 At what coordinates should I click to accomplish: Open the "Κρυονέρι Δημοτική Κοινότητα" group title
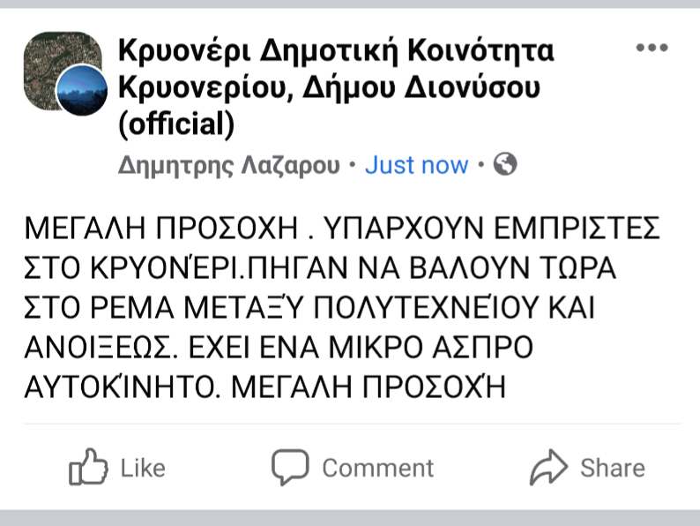tap(337, 51)
